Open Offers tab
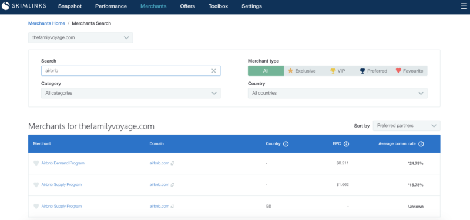This screenshot has height=220, width=470. pyautogui.click(x=187, y=6)
